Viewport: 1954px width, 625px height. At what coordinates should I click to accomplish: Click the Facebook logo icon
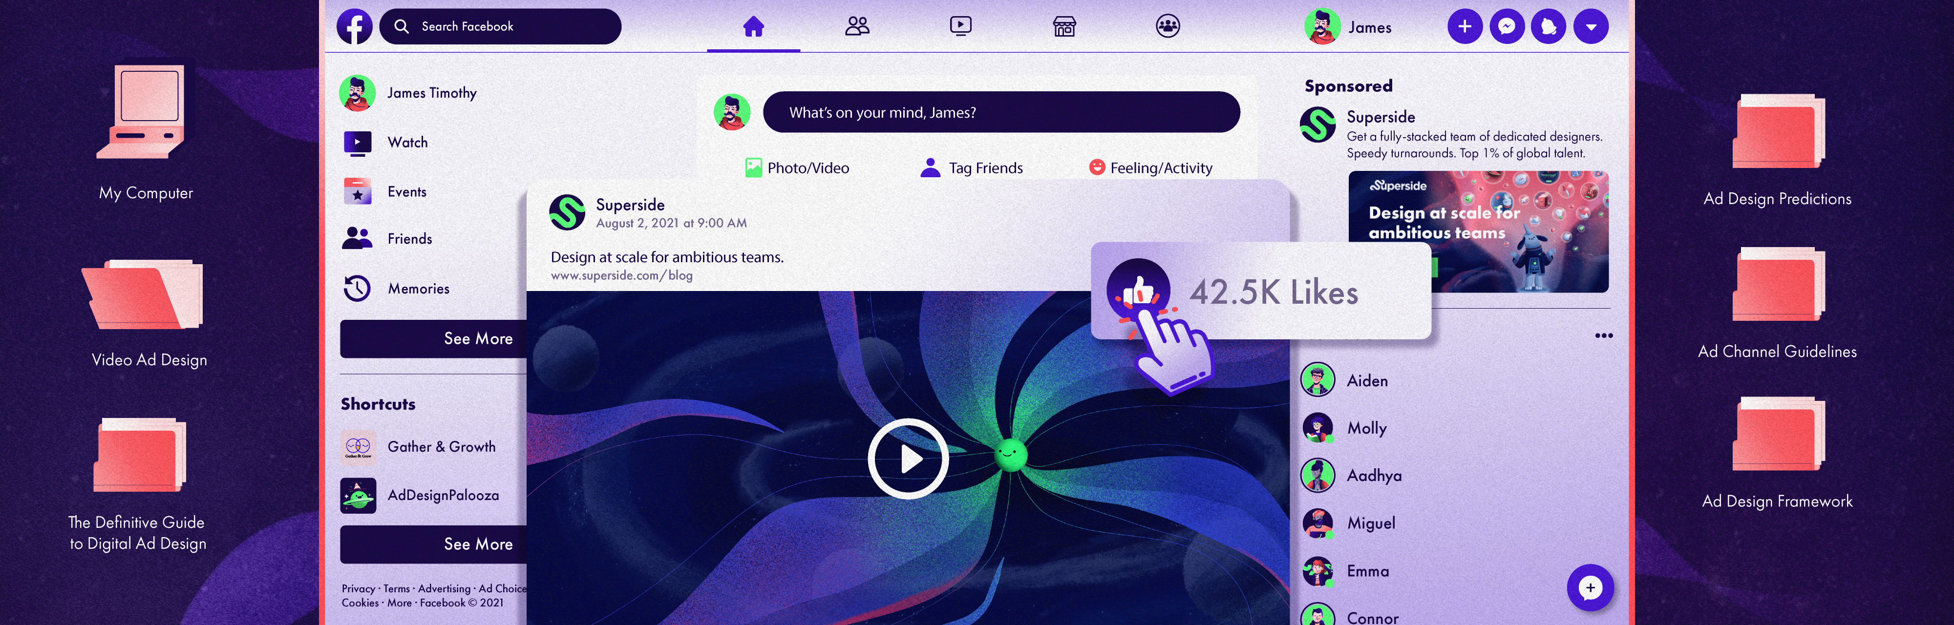pyautogui.click(x=354, y=26)
